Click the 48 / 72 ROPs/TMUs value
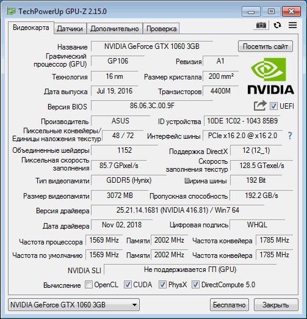 pyautogui.click(x=123, y=136)
